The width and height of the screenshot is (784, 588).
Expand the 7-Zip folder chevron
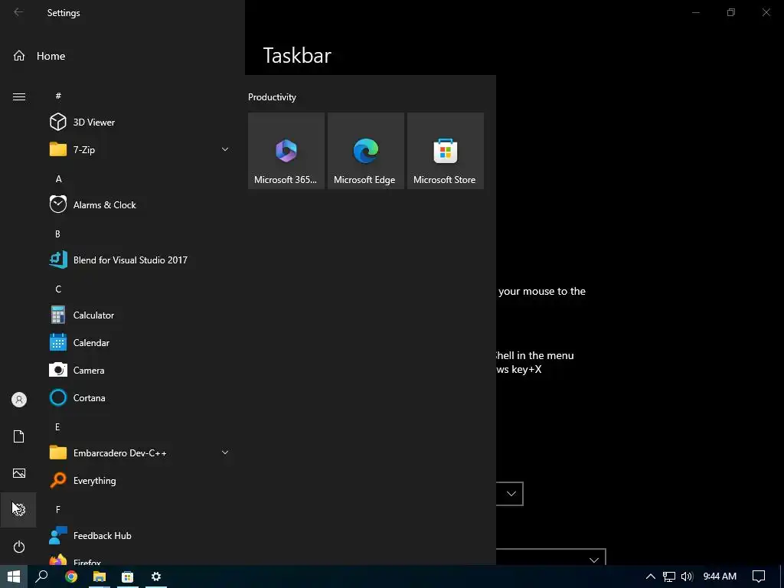(x=225, y=149)
